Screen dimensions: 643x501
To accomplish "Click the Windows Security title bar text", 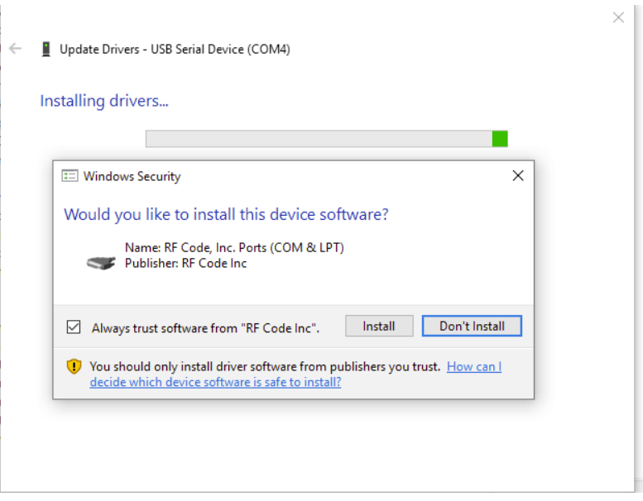I will coord(132,176).
